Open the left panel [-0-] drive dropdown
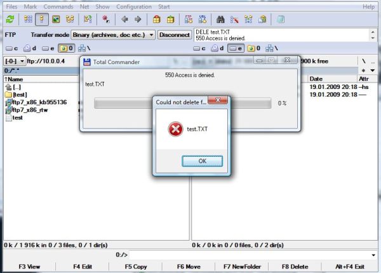Viewport: 381px width, 273px height. [x=15, y=61]
